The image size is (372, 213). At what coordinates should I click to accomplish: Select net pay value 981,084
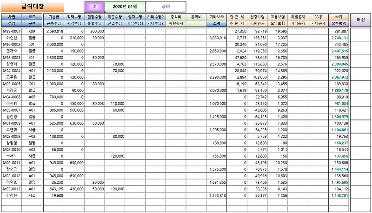[x=339, y=104]
